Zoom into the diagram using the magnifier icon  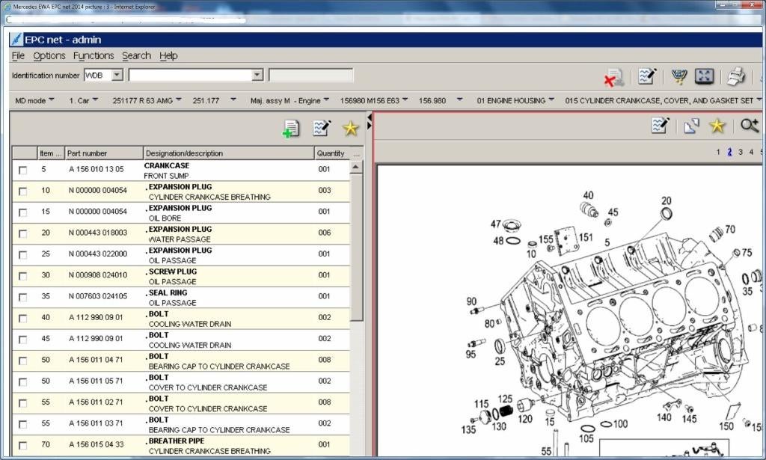(x=749, y=126)
